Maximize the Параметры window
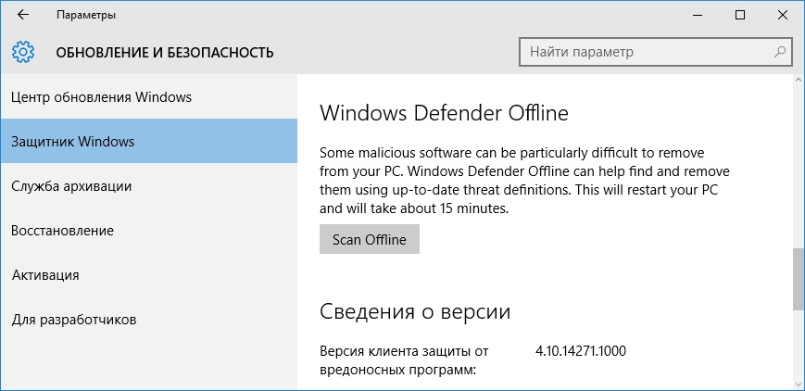 (740, 15)
